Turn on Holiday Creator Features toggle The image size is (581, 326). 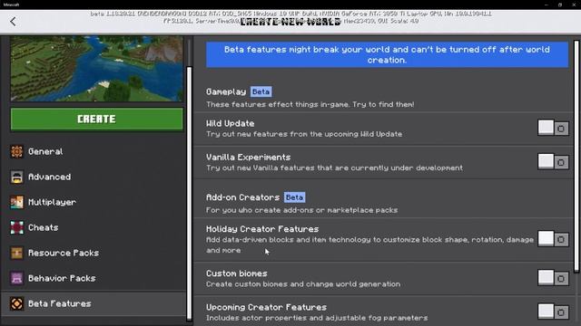coord(553,239)
